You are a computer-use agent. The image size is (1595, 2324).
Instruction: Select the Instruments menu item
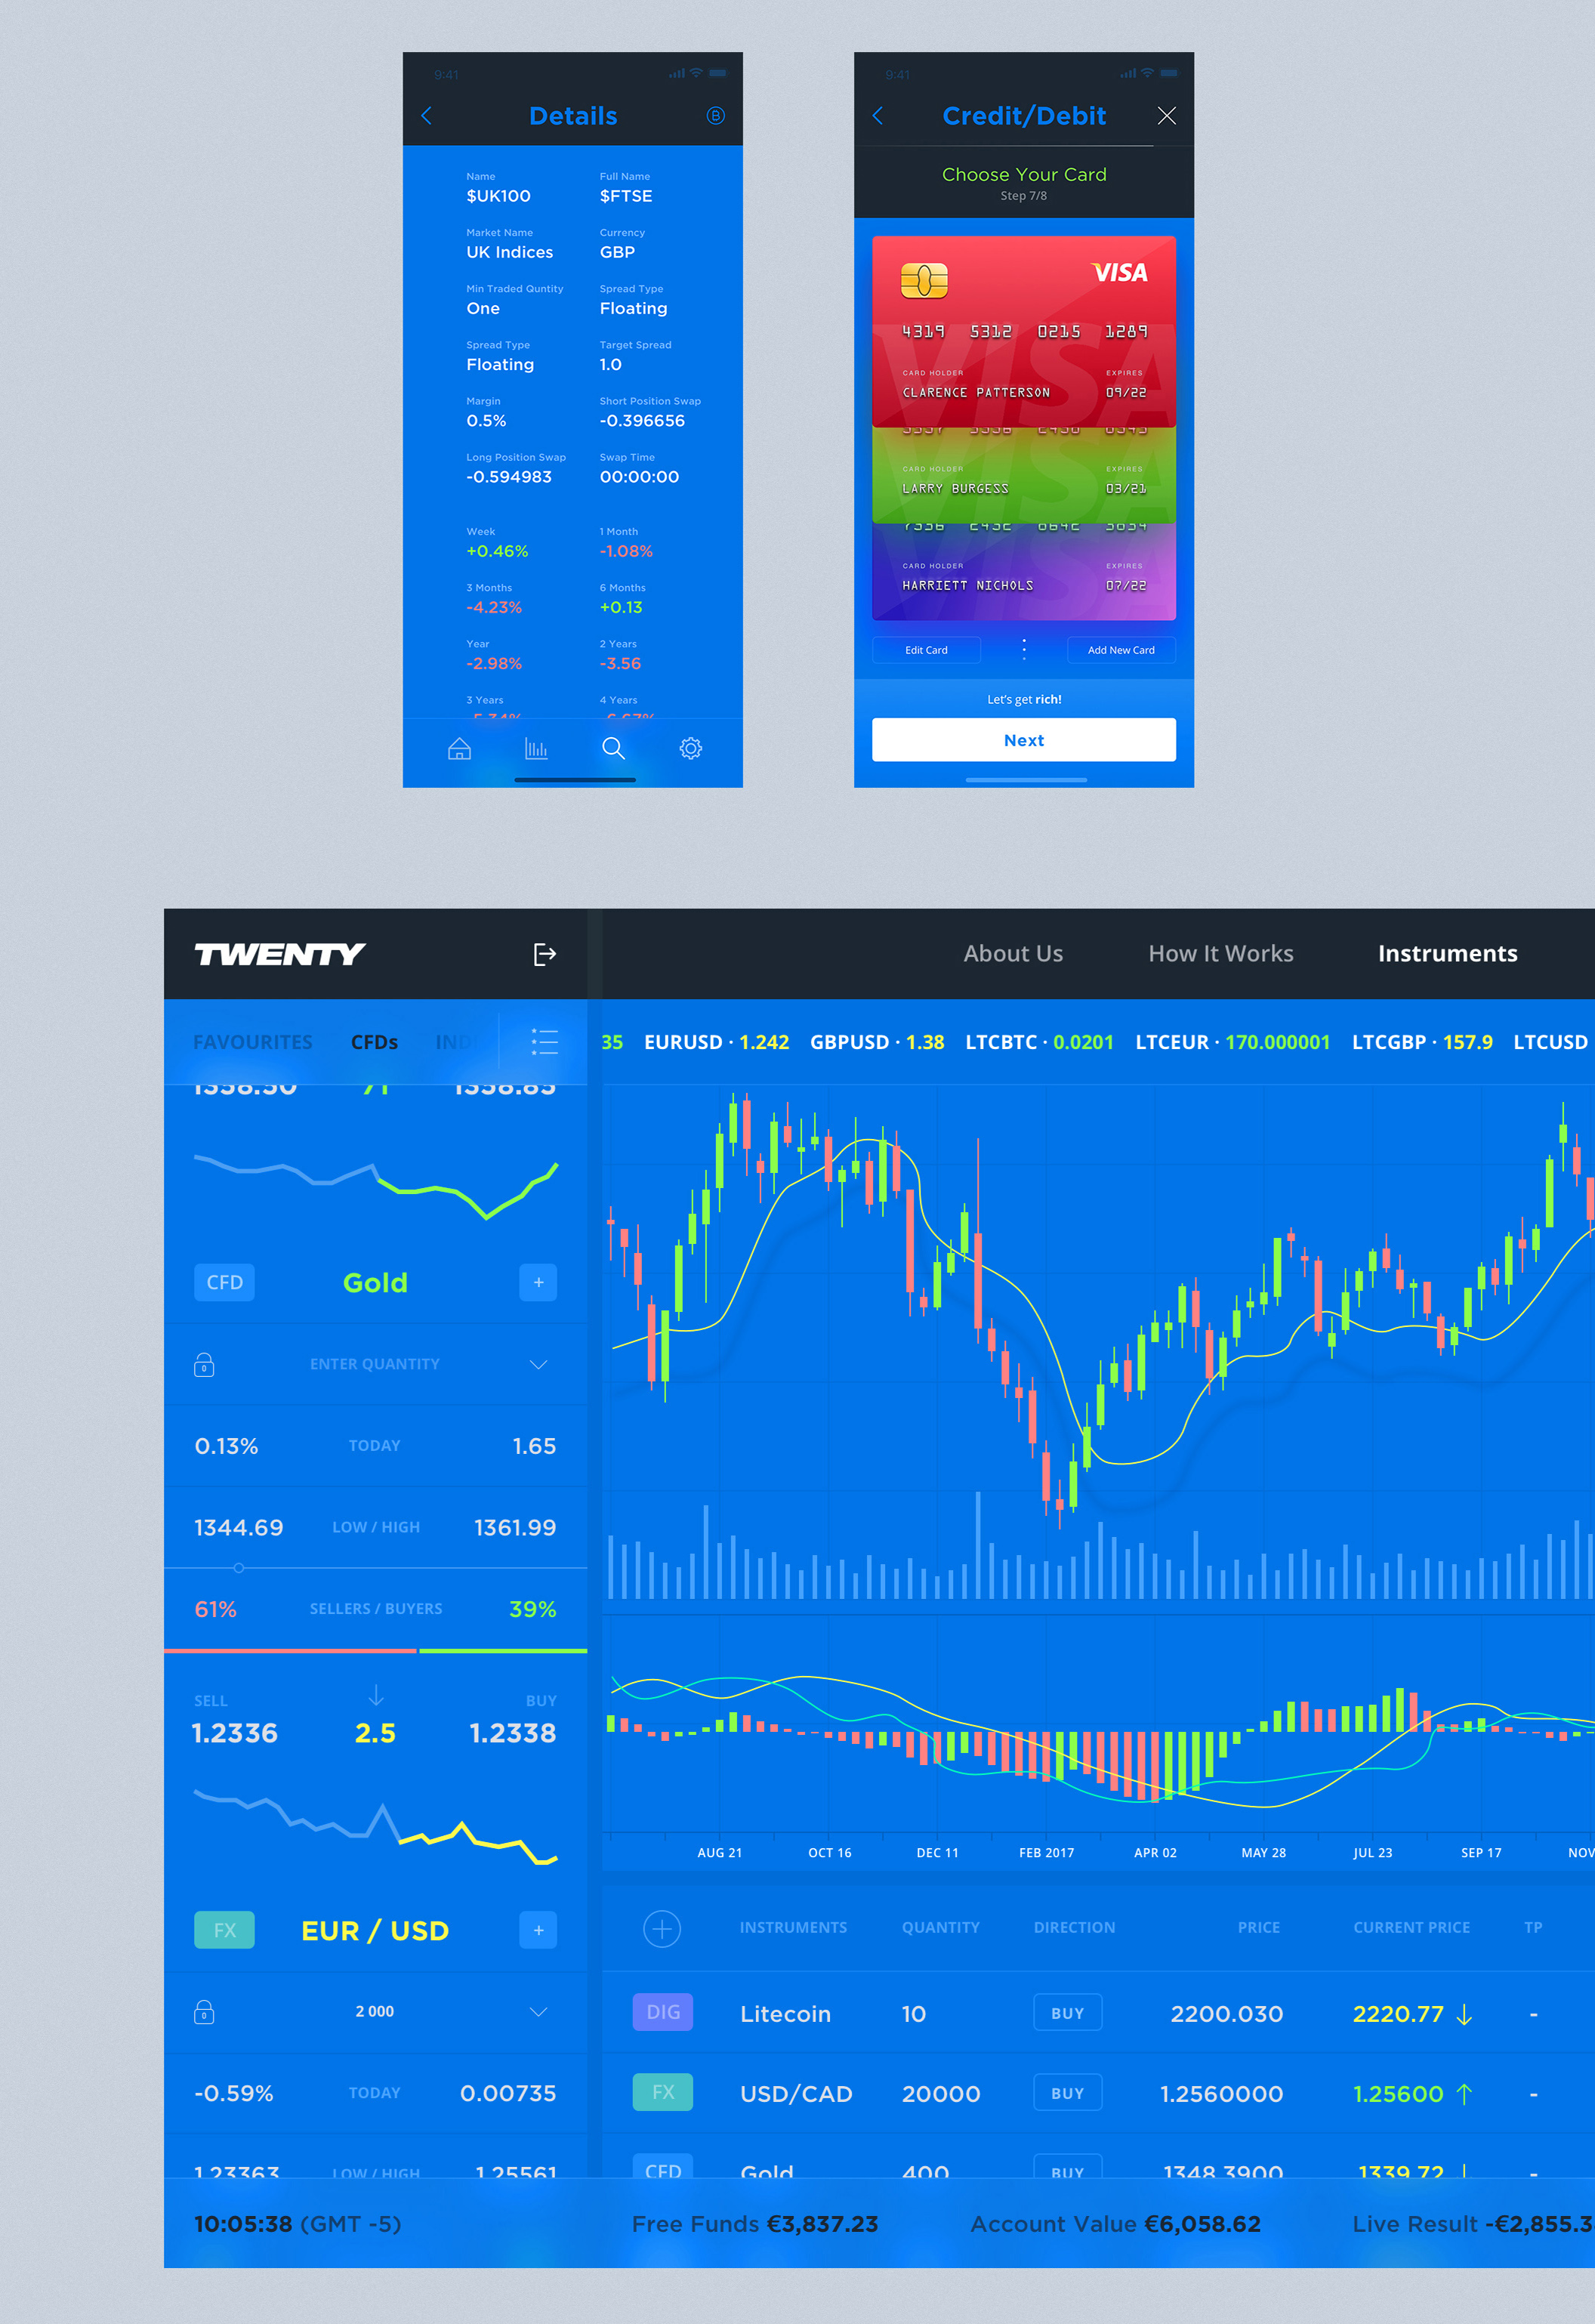click(1447, 954)
